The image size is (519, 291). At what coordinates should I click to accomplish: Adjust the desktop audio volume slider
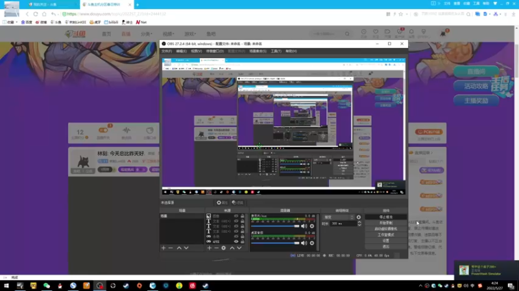(x=275, y=243)
